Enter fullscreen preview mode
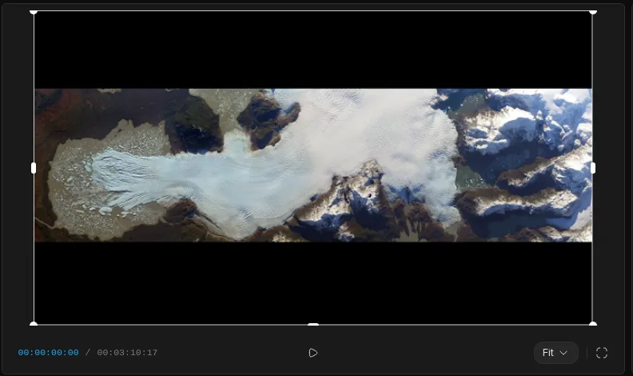This screenshot has height=376, width=633. tap(602, 353)
